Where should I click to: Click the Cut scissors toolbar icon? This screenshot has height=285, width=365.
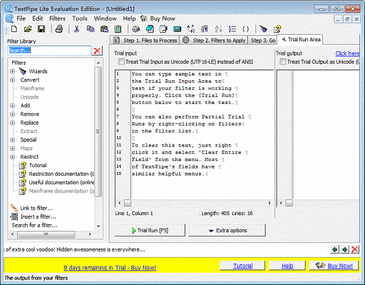[77, 29]
